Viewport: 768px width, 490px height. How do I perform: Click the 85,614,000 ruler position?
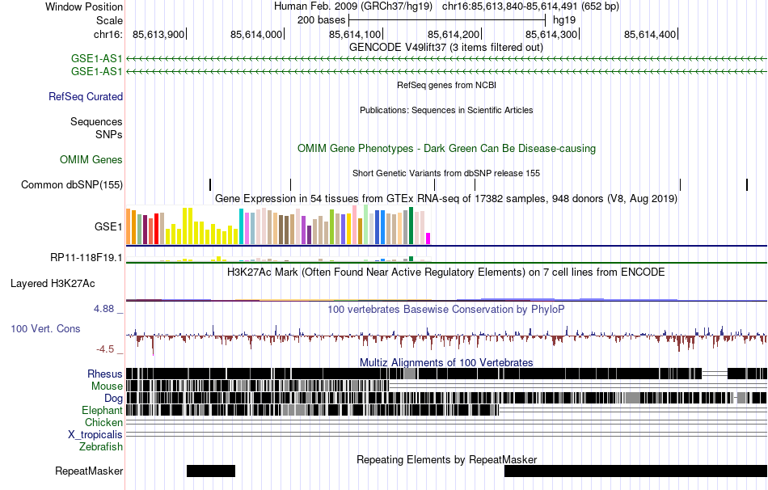(256, 34)
